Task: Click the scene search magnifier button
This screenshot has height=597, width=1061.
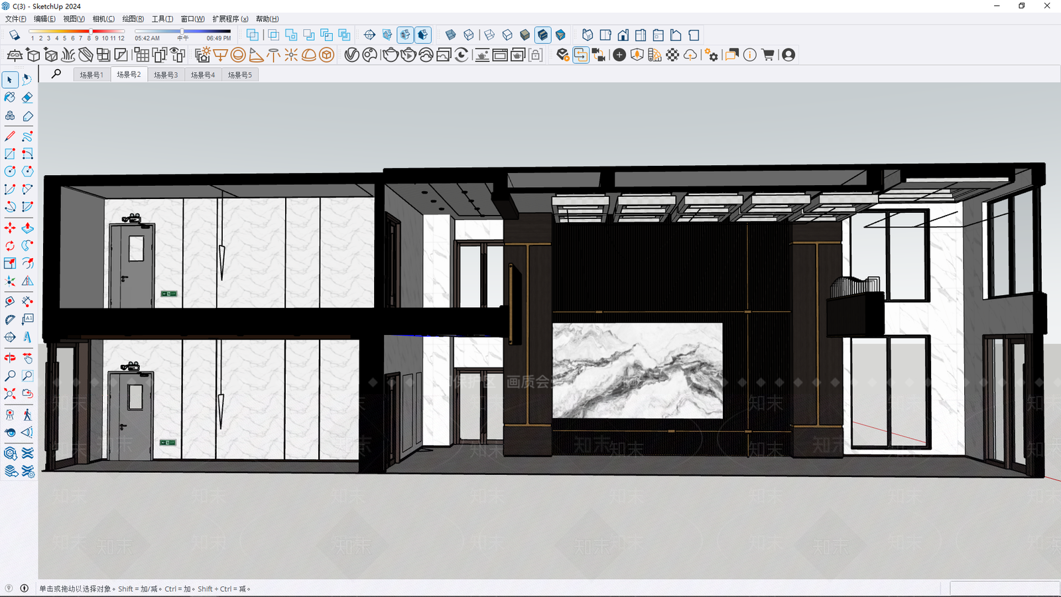Action: [x=56, y=74]
